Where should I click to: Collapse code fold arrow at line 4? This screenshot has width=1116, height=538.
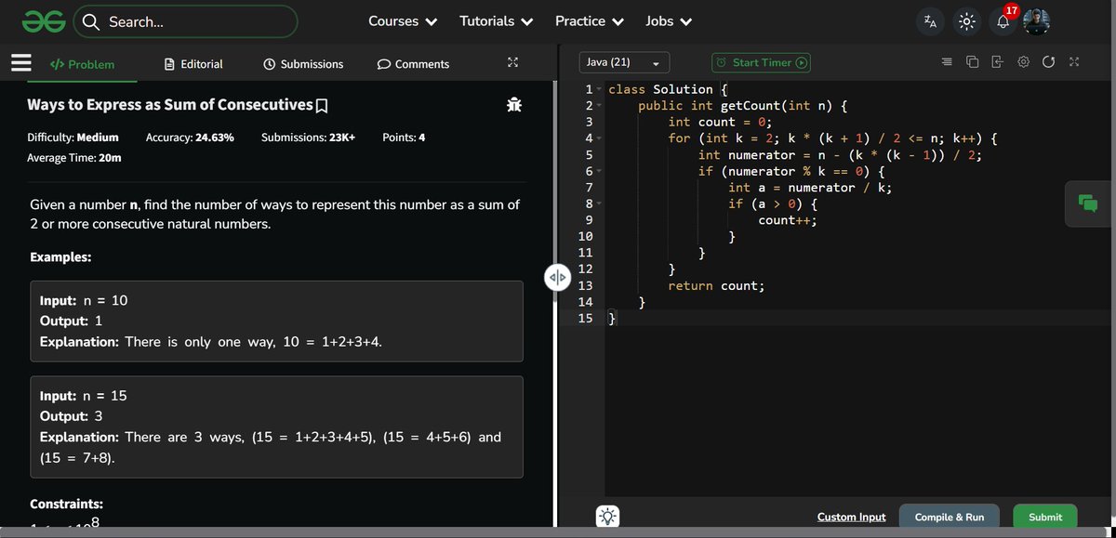tap(600, 138)
